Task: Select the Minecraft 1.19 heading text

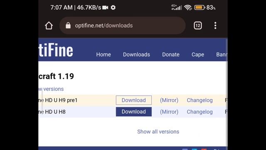Action: click(56, 76)
